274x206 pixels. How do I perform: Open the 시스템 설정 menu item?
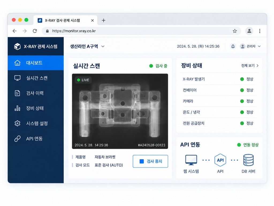coord(36,123)
